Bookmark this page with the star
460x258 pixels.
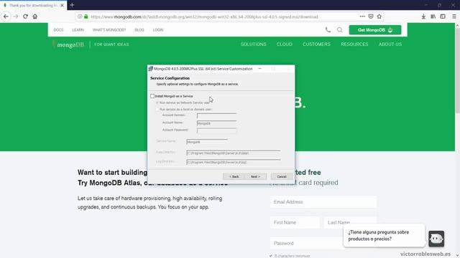(x=379, y=16)
